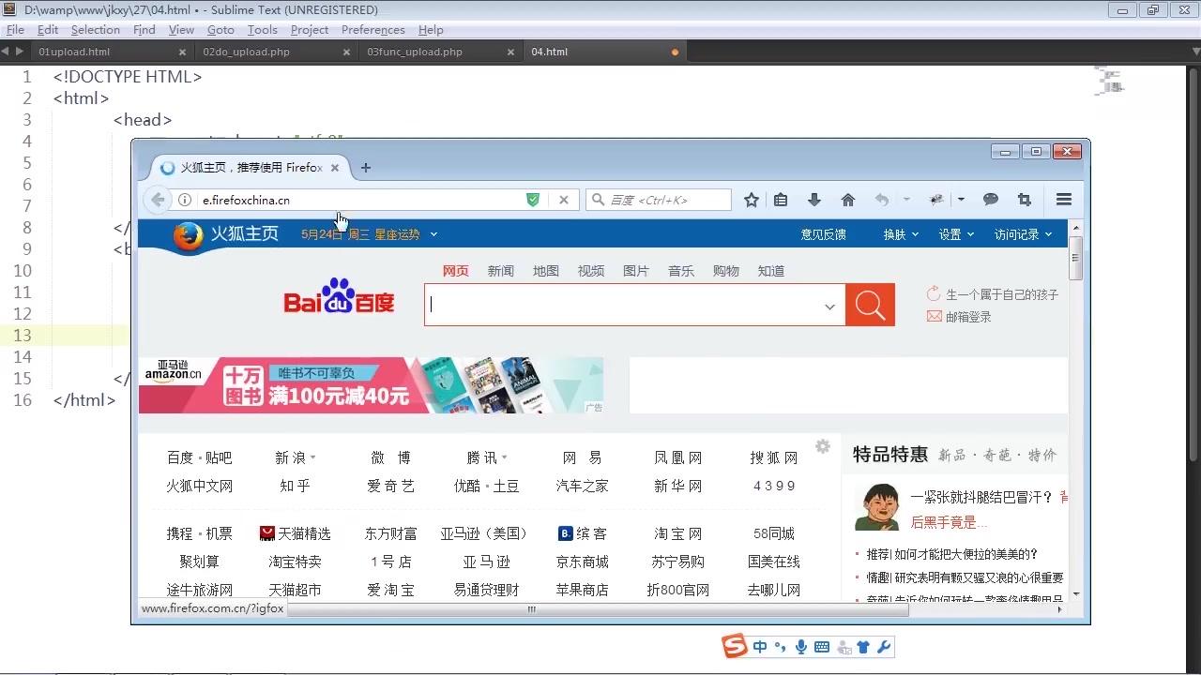Switch to the 新闻 search category
The width and height of the screenshot is (1201, 675).
coord(500,271)
